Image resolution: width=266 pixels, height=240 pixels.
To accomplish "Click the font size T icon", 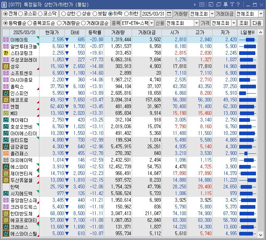I will [232, 4].
